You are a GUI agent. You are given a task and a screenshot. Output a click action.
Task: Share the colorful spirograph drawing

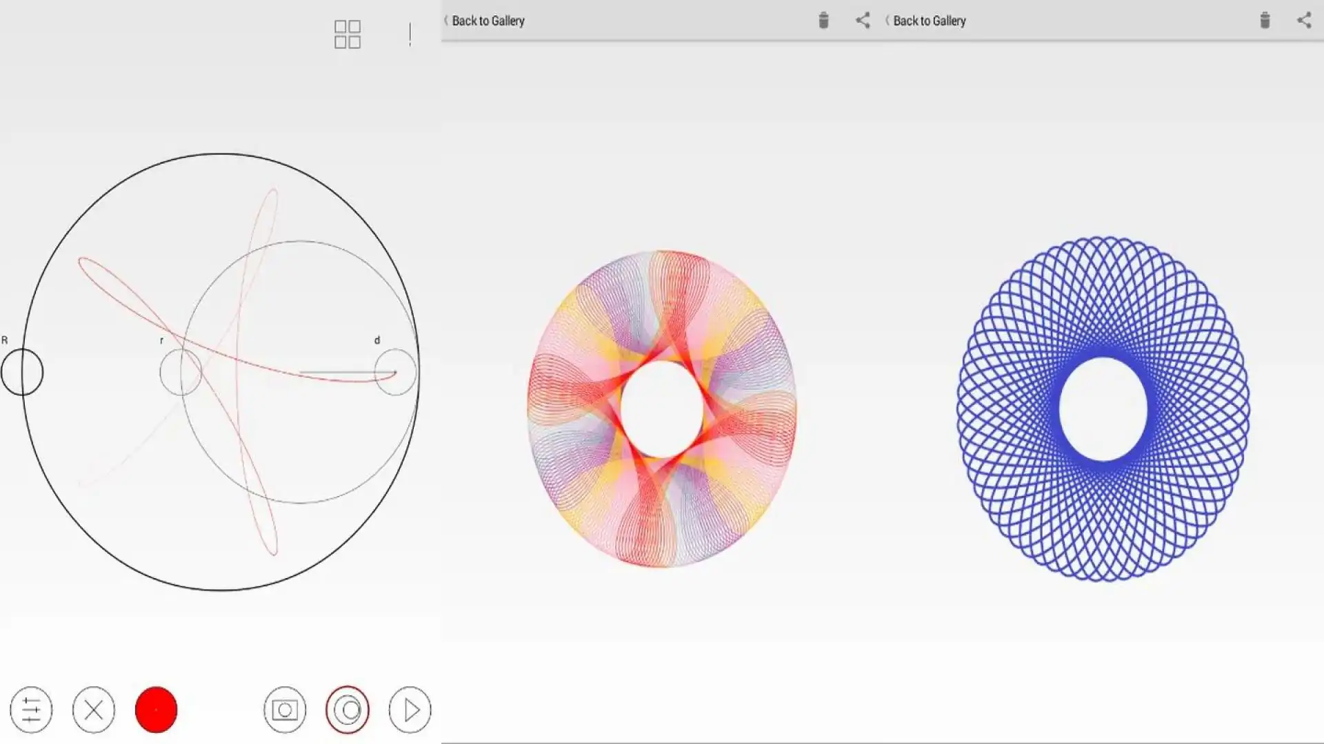[x=863, y=20]
